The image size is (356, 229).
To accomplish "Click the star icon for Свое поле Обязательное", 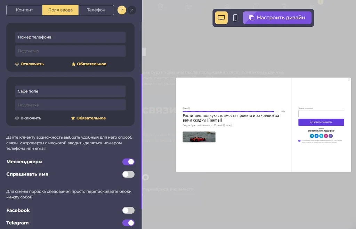I will point(73,118).
